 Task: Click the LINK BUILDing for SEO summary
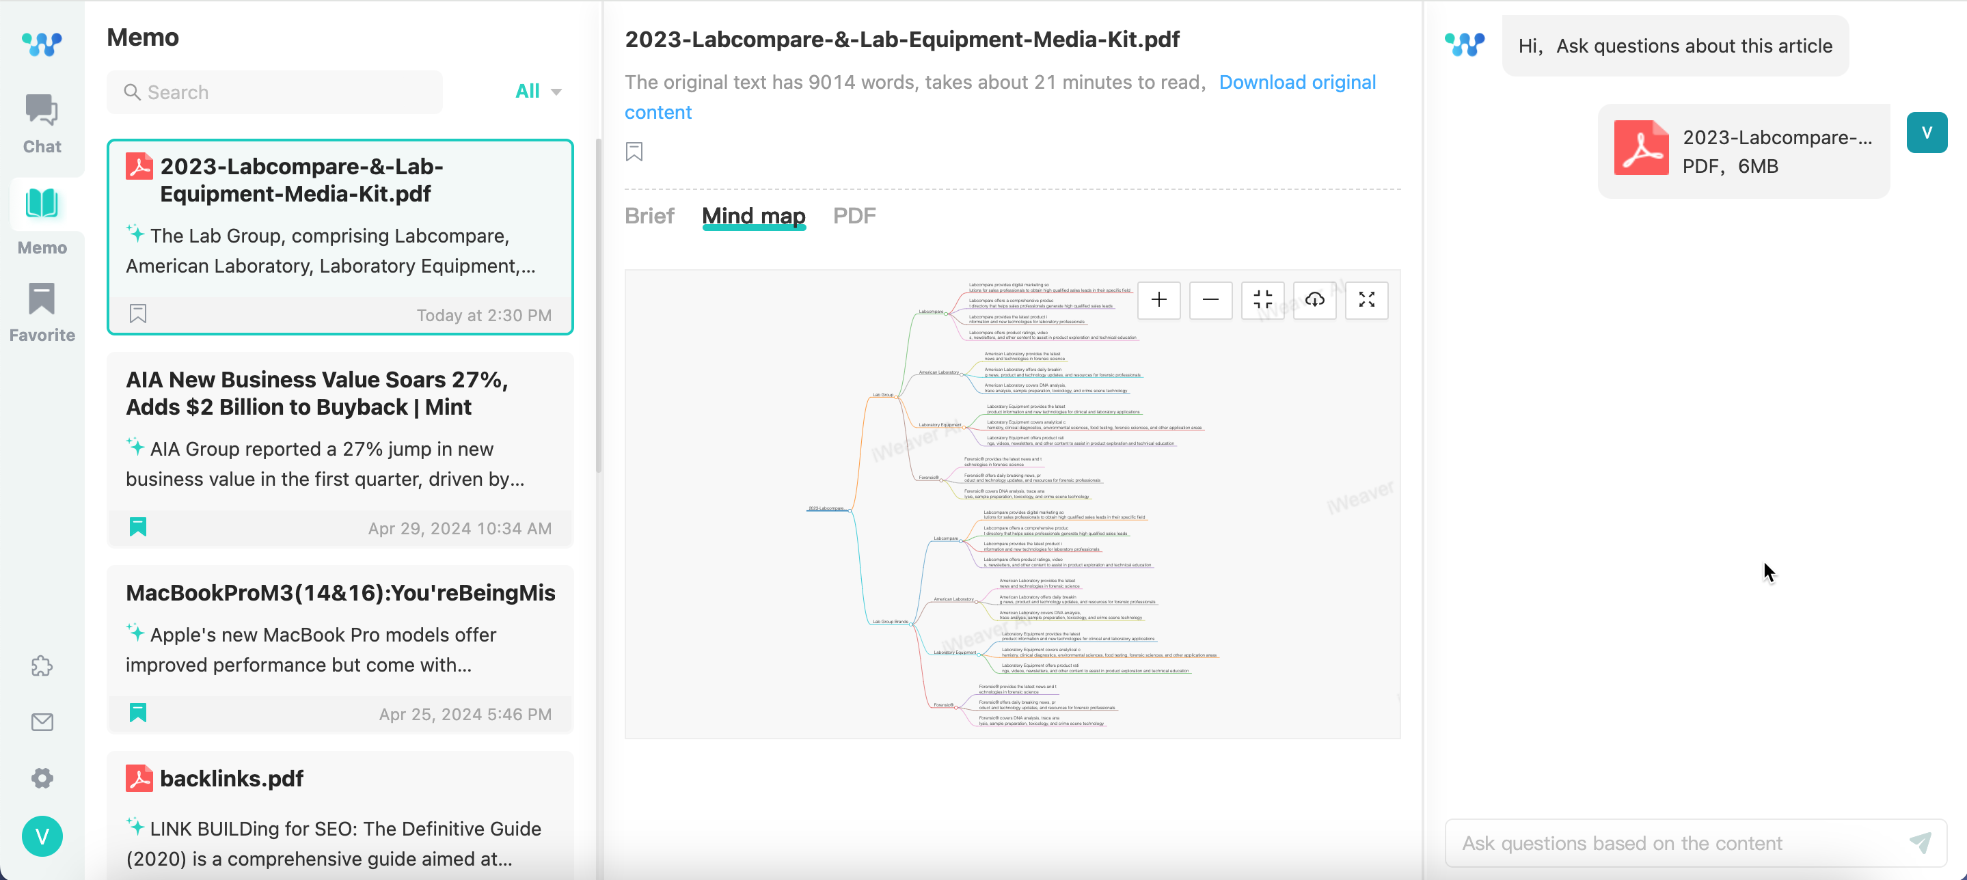(x=334, y=843)
